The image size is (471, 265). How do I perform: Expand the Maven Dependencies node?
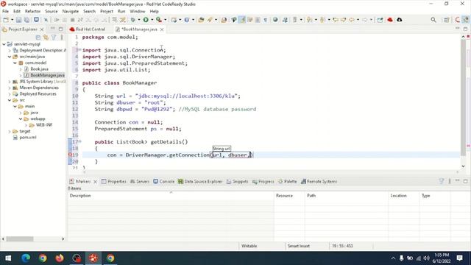coord(10,88)
